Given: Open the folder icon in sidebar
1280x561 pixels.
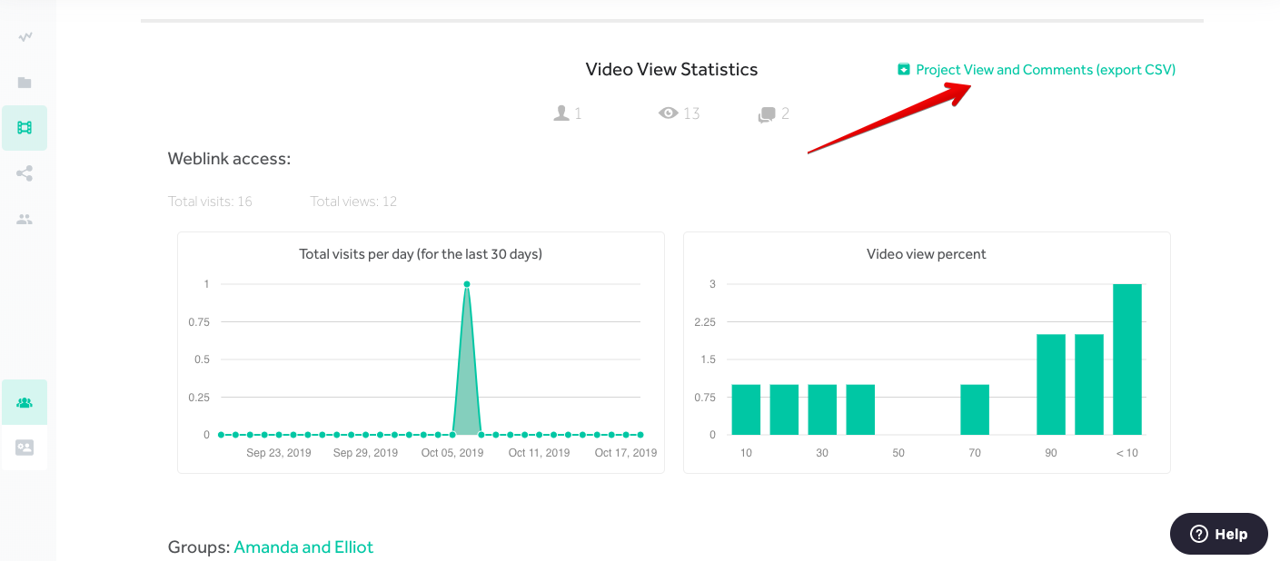Looking at the screenshot, I should point(25,83).
